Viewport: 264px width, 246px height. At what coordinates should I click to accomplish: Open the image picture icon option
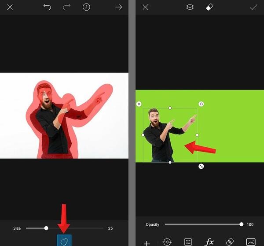coord(251,242)
